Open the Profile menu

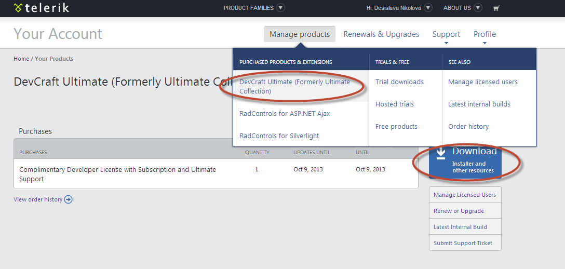point(485,34)
